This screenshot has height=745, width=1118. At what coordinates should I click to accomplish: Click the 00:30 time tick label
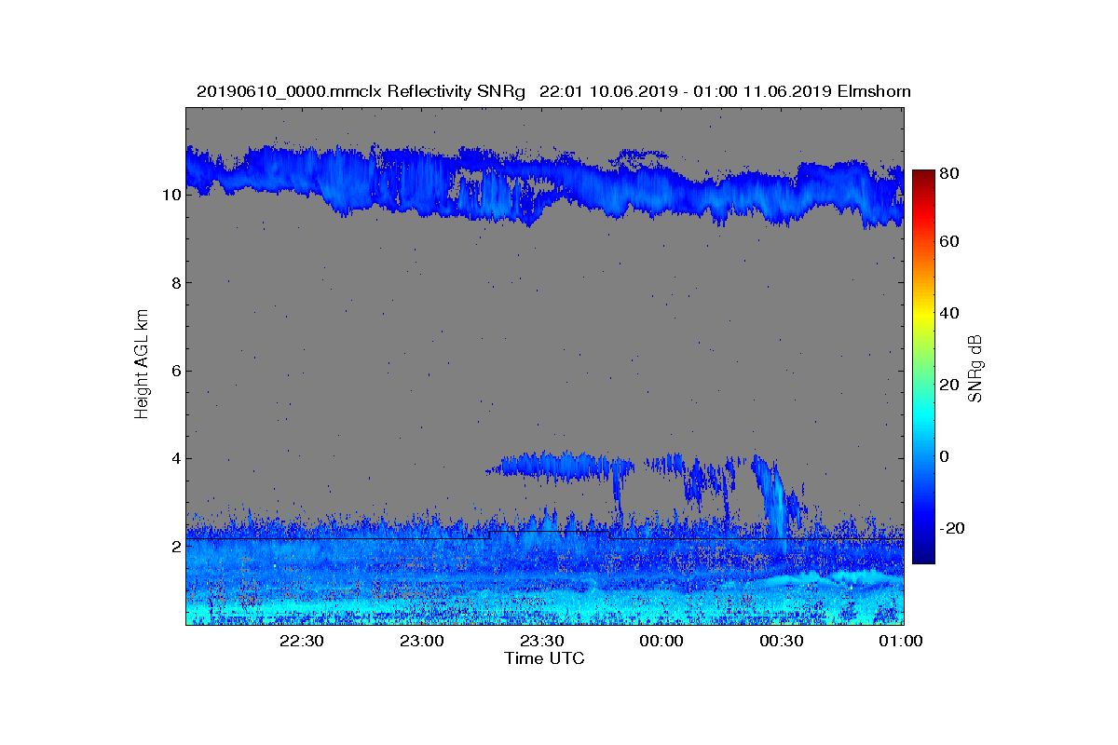pyautogui.click(x=781, y=641)
